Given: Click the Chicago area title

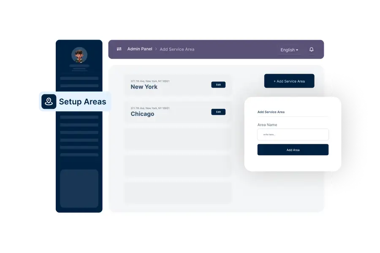Looking at the screenshot, I should click(x=142, y=114).
